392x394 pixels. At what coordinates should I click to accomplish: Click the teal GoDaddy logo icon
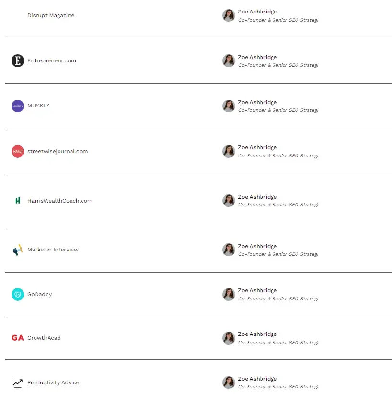pyautogui.click(x=18, y=295)
